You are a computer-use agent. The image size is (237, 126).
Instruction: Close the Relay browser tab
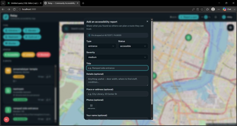pos(78,3)
